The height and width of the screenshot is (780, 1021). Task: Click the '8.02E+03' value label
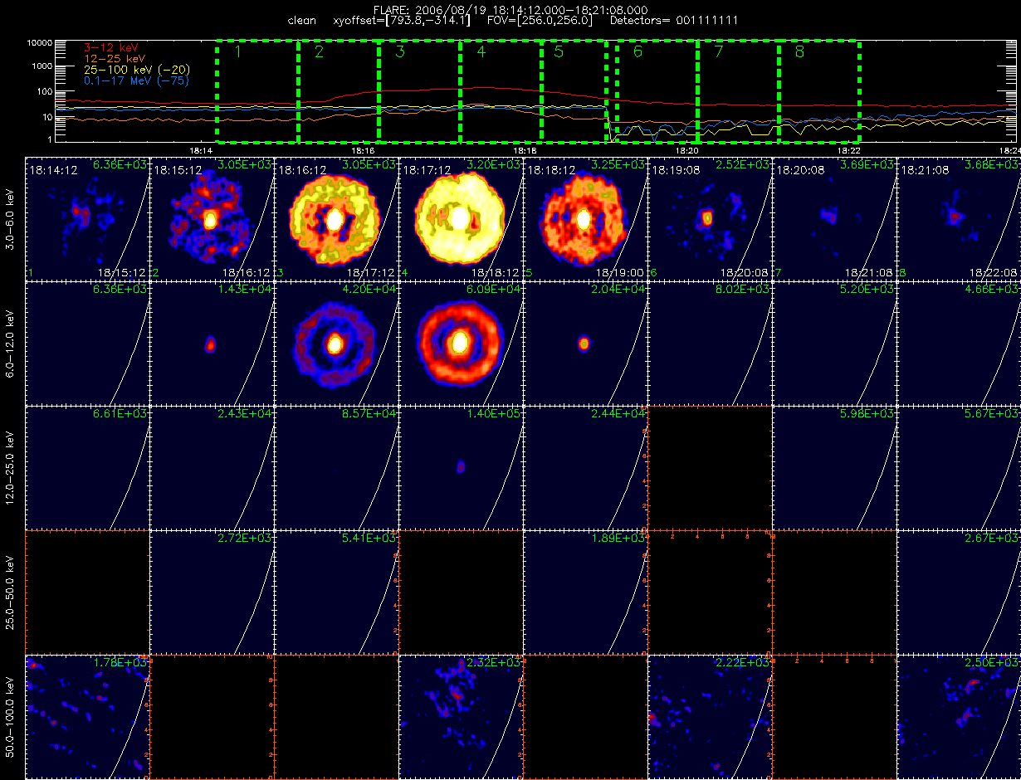(745, 290)
